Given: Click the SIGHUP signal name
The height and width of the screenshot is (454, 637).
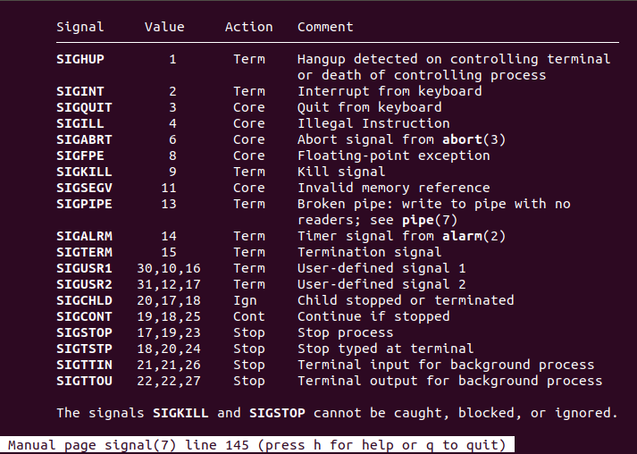Looking at the screenshot, I should coord(80,59).
